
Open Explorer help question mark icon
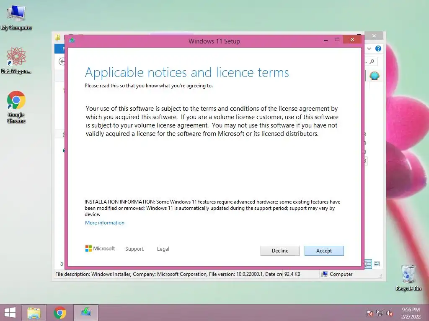(378, 48)
